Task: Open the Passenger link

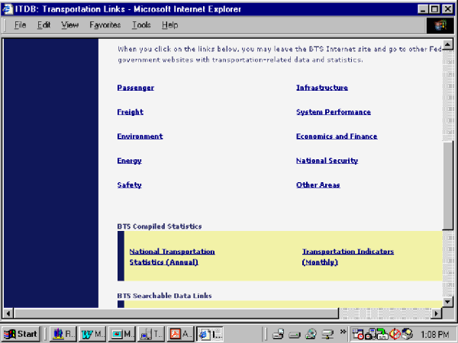Action: point(135,88)
